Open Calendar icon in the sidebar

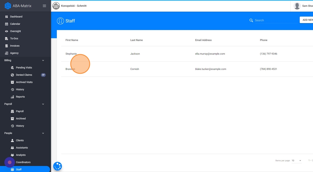click(6, 24)
